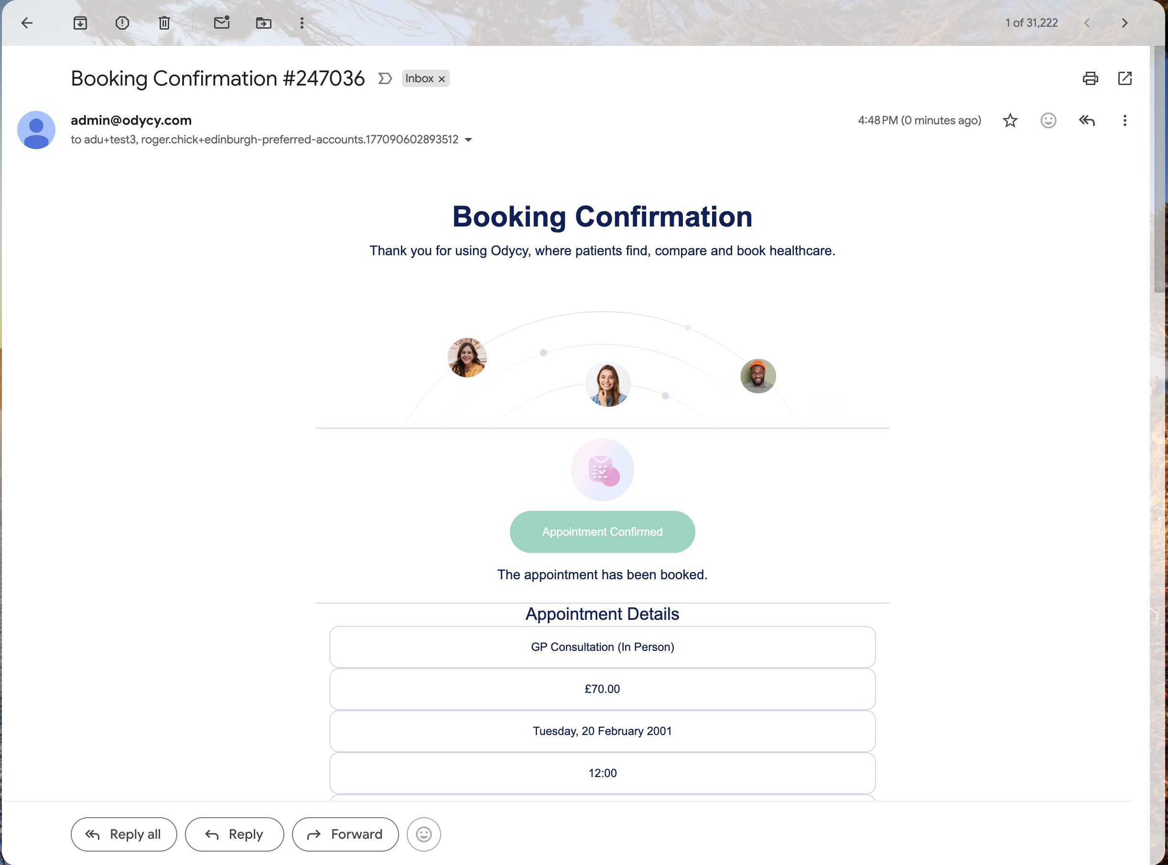Print the booking confirmation
The height and width of the screenshot is (865, 1168).
pos(1090,78)
